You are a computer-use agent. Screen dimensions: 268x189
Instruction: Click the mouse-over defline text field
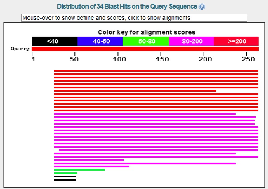(134, 18)
